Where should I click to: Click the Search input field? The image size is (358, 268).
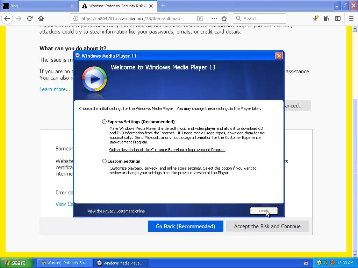[260, 18]
